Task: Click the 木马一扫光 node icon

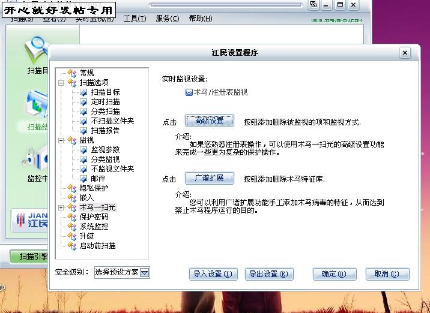Action: pyautogui.click(x=72, y=207)
